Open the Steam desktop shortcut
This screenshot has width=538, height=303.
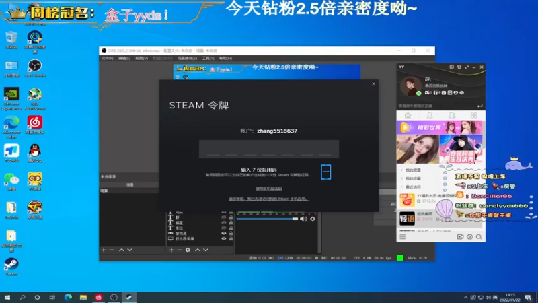tap(11, 267)
